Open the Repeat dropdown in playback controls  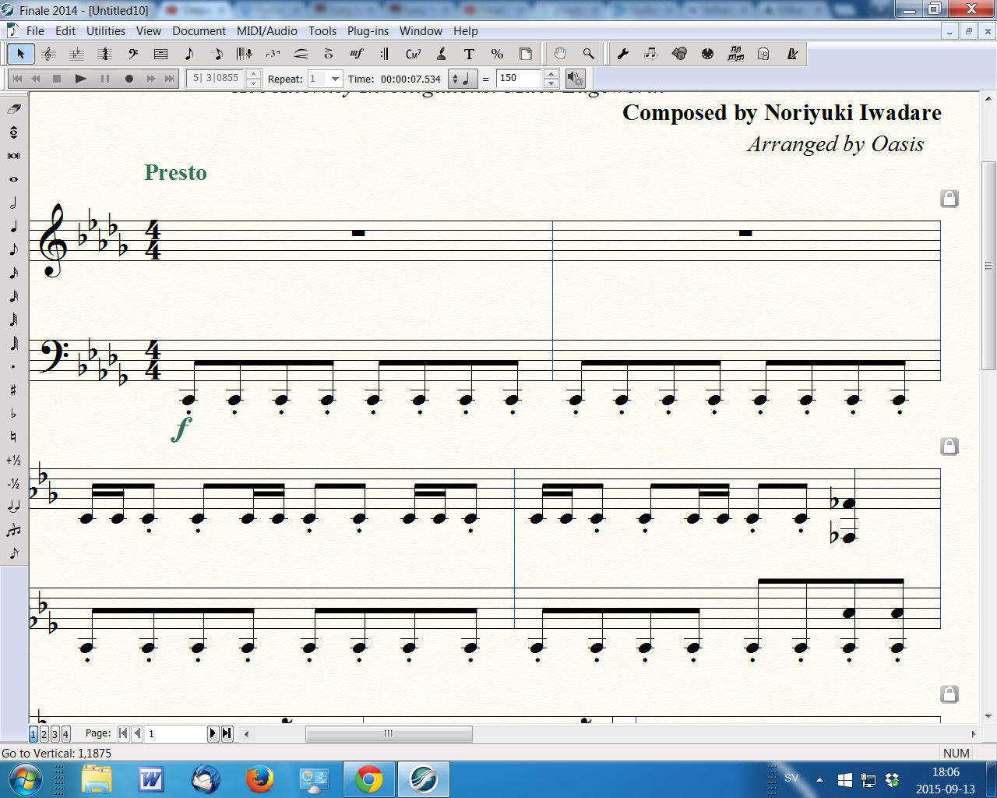coord(335,79)
